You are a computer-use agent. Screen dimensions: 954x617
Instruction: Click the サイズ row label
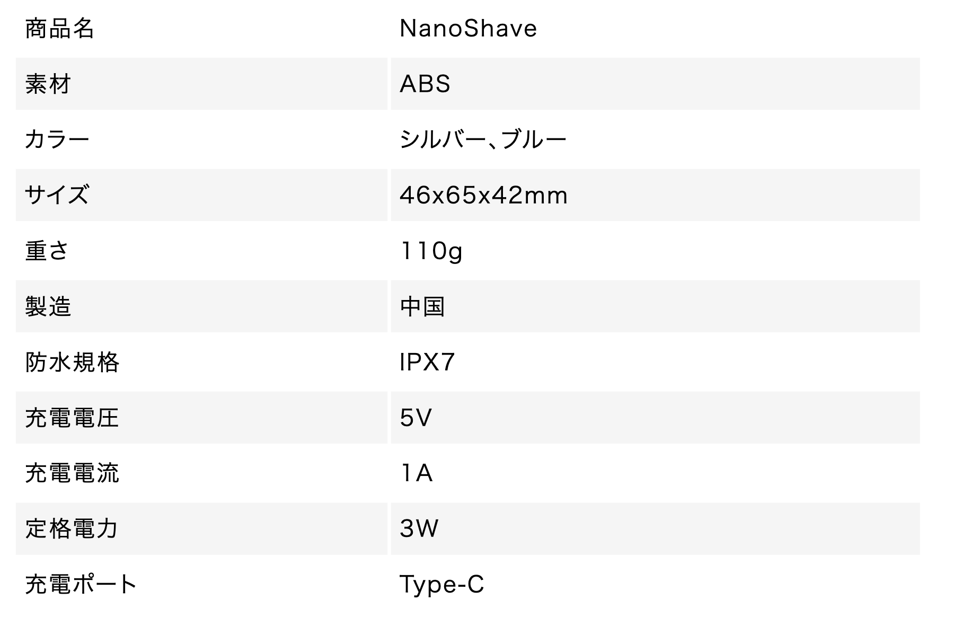point(57,195)
